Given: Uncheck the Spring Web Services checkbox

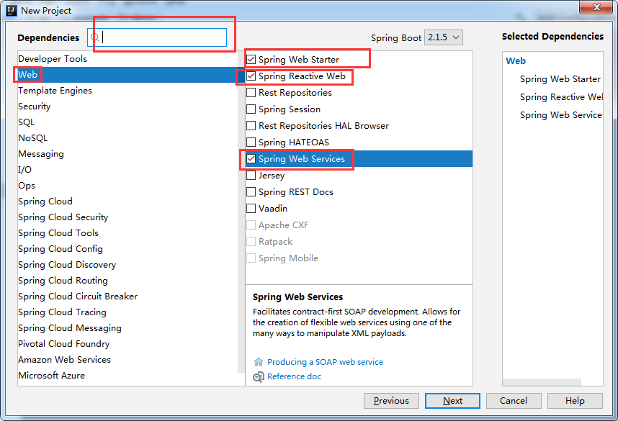Looking at the screenshot, I should point(251,159).
